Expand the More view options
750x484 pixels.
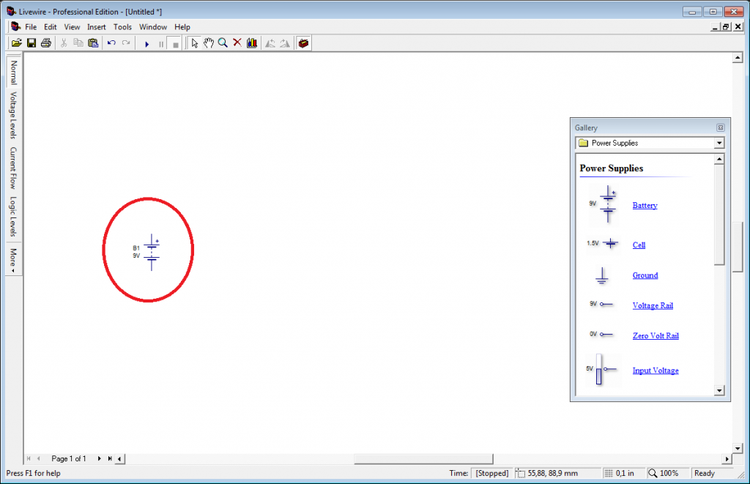coord(13,258)
